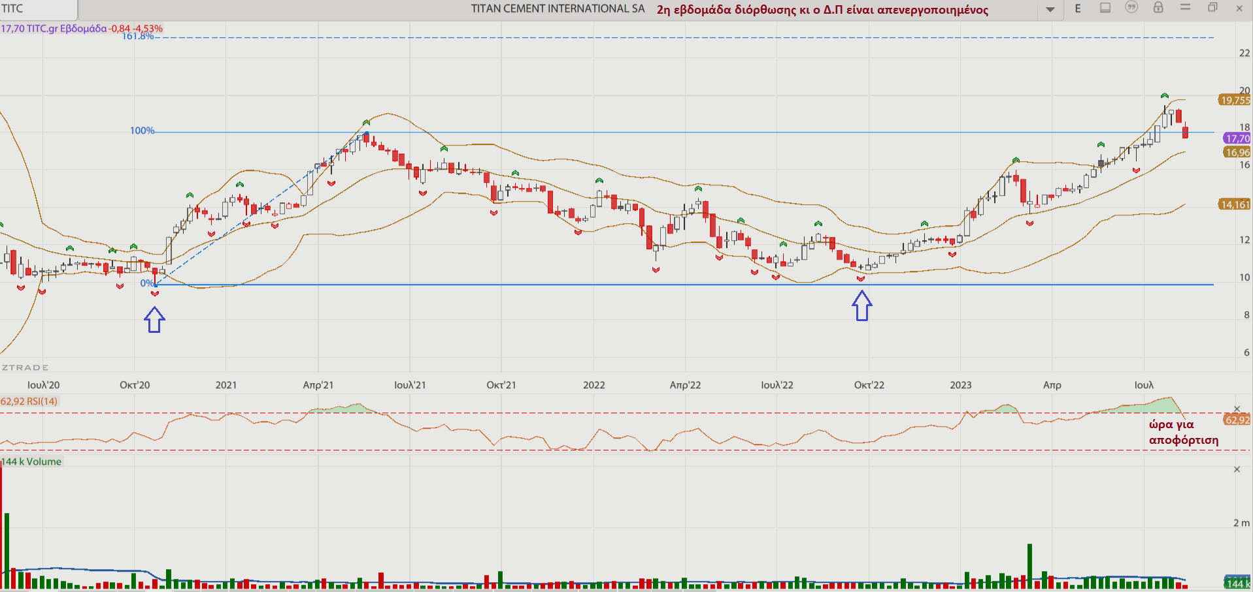Click the Απρ'21 date axis label
This screenshot has width=1253, height=592.
pos(318,385)
